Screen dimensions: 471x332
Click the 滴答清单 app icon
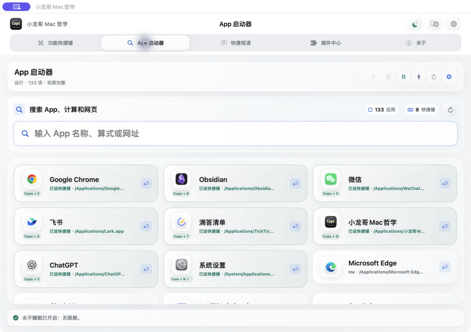182,222
